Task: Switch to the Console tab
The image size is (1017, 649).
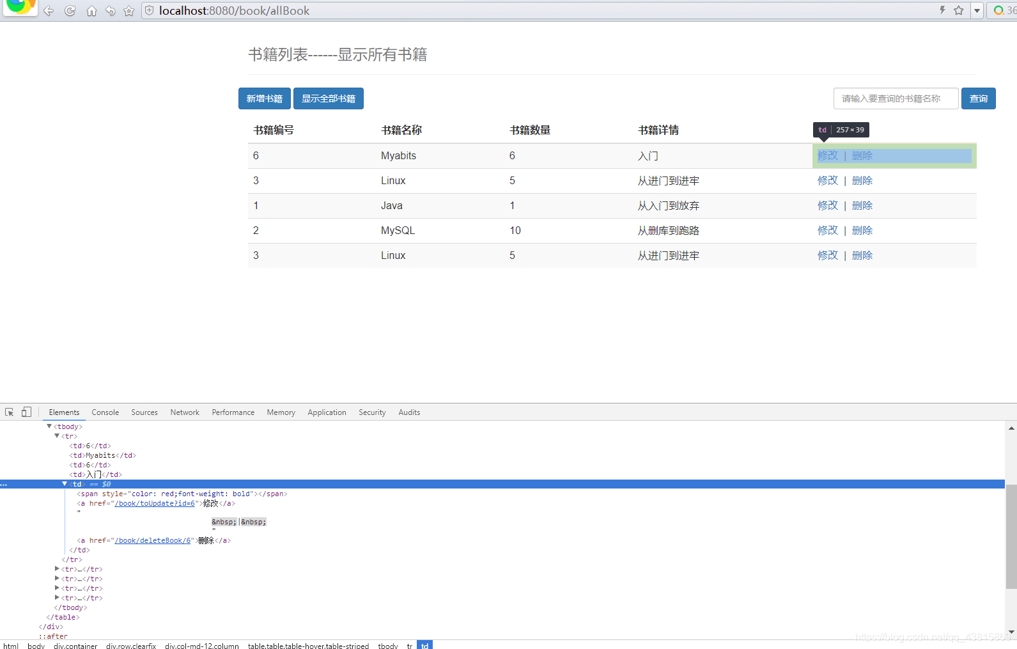Action: point(105,412)
